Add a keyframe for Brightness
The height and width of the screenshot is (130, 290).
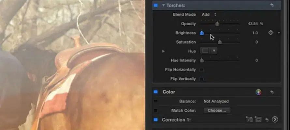click(x=270, y=33)
